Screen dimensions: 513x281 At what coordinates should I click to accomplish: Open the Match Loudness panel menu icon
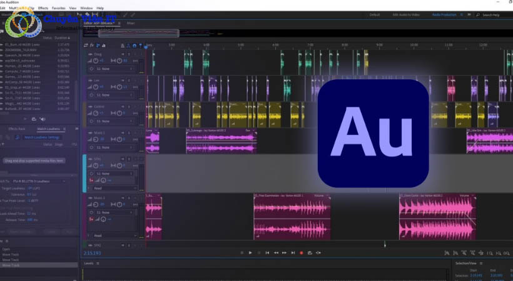pyautogui.click(x=64, y=129)
